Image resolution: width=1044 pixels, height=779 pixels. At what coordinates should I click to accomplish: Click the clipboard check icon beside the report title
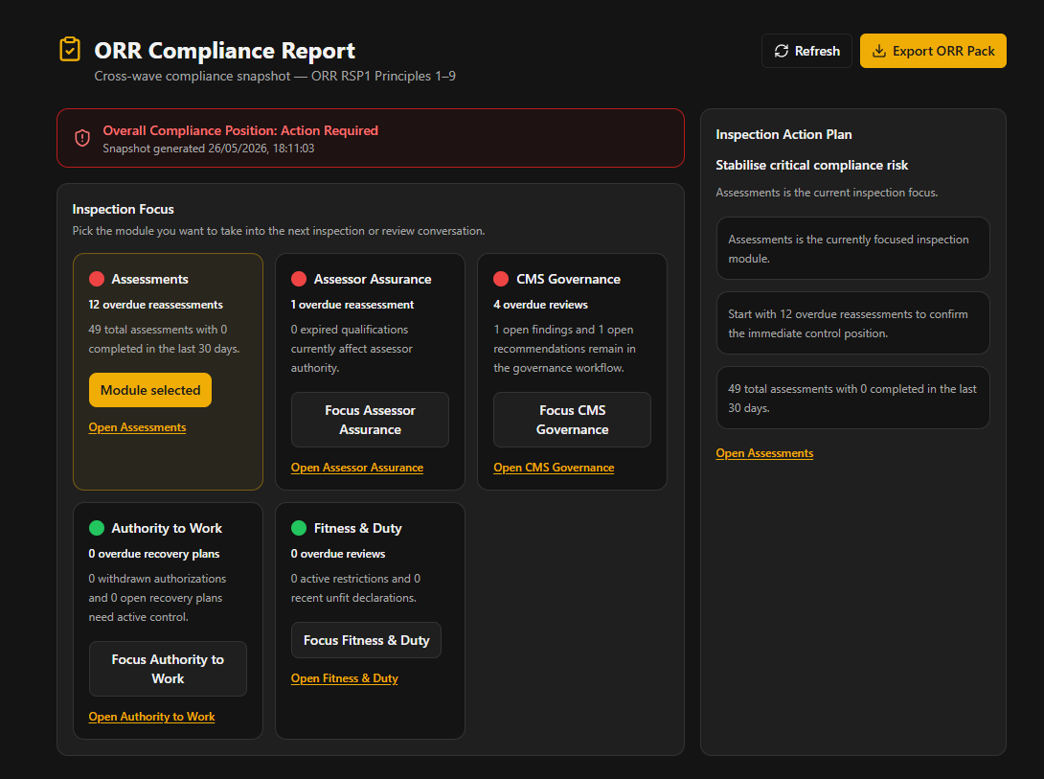[70, 50]
